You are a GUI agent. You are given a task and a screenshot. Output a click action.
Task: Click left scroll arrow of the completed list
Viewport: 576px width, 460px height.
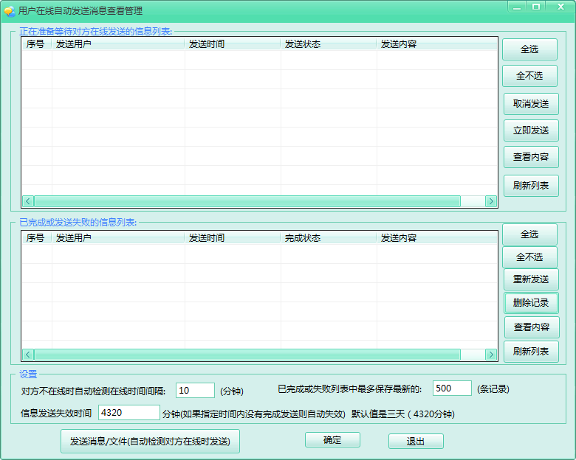[28, 355]
